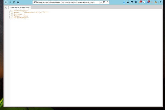Viewport: 165px width, 110px height.
Task: Expand the page actions three-dot menu
Action: [x=100, y=2]
